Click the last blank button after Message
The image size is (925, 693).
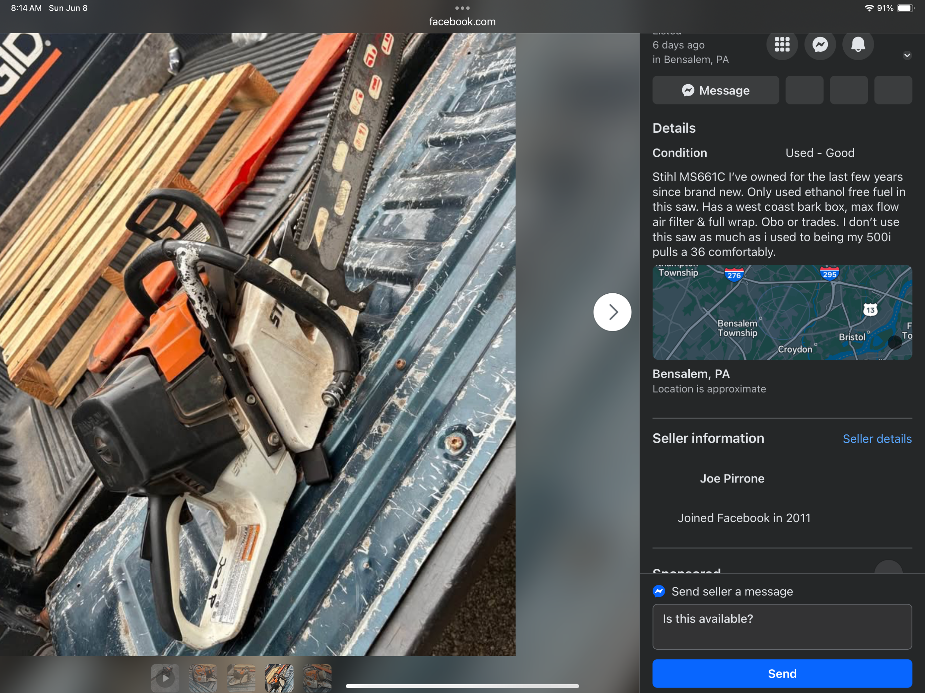pyautogui.click(x=893, y=90)
